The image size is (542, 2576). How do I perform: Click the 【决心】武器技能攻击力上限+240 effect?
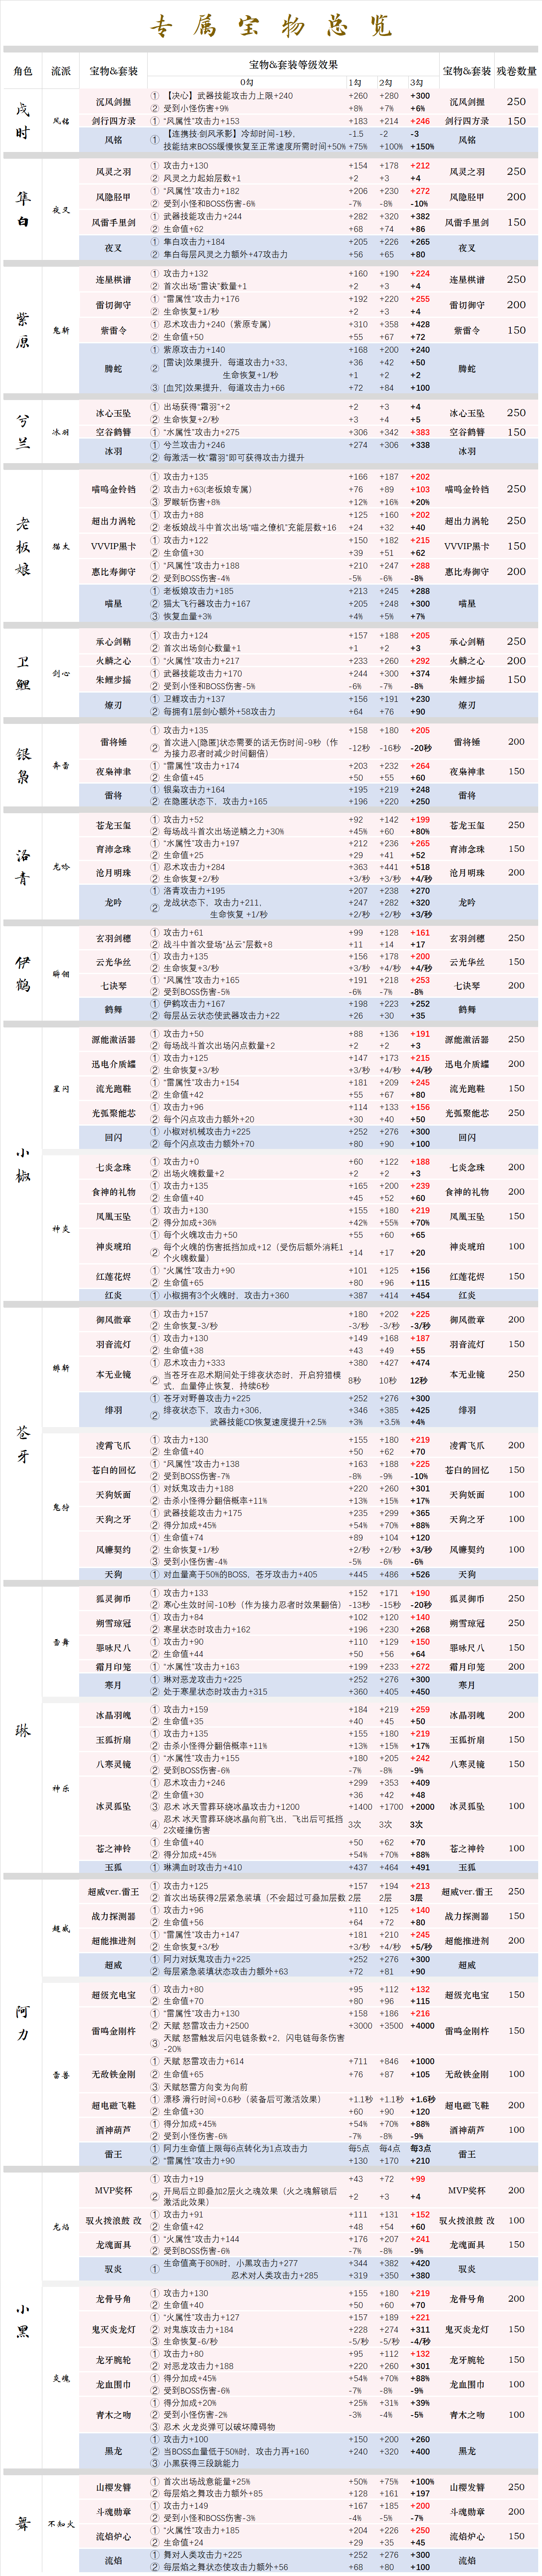(x=228, y=96)
